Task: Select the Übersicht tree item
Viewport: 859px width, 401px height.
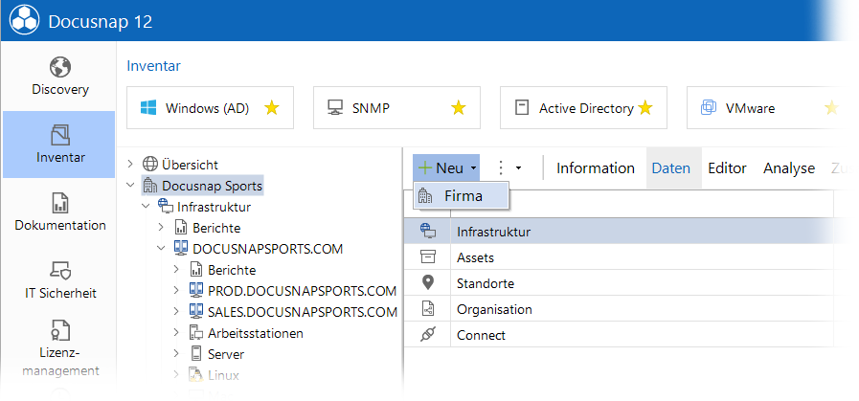Action: [x=190, y=165]
